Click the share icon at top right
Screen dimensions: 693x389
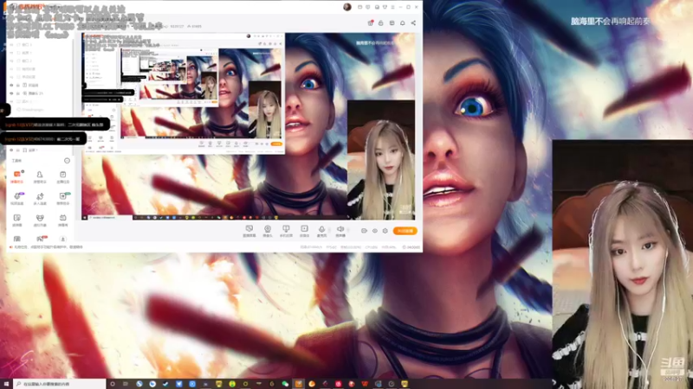click(x=413, y=23)
